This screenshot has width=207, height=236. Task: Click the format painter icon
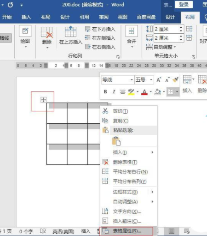[x=175, y=80]
